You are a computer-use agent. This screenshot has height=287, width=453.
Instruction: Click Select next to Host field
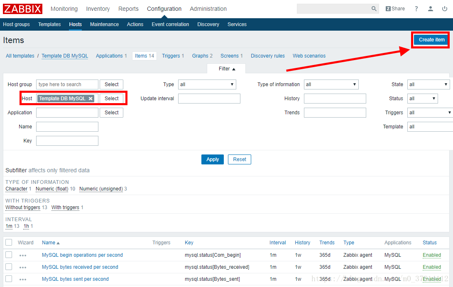(112, 99)
